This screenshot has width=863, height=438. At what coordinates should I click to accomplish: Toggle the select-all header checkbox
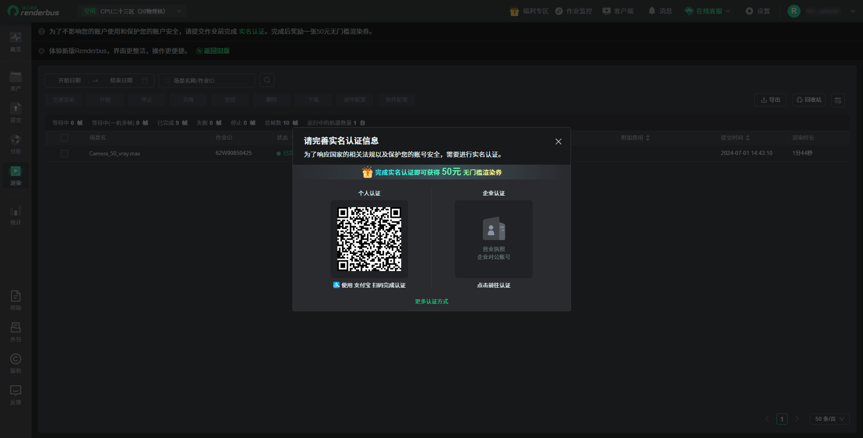click(x=64, y=138)
